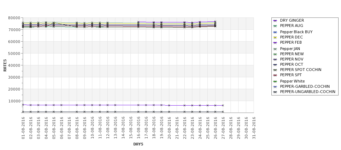Click the PEPPER SPOT COCHIN legend entry

point(297,70)
